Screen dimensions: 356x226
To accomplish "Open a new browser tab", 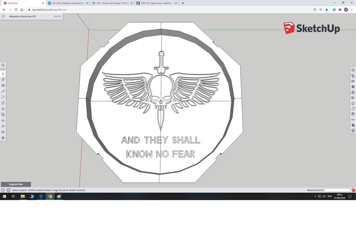I will [x=183, y=3].
